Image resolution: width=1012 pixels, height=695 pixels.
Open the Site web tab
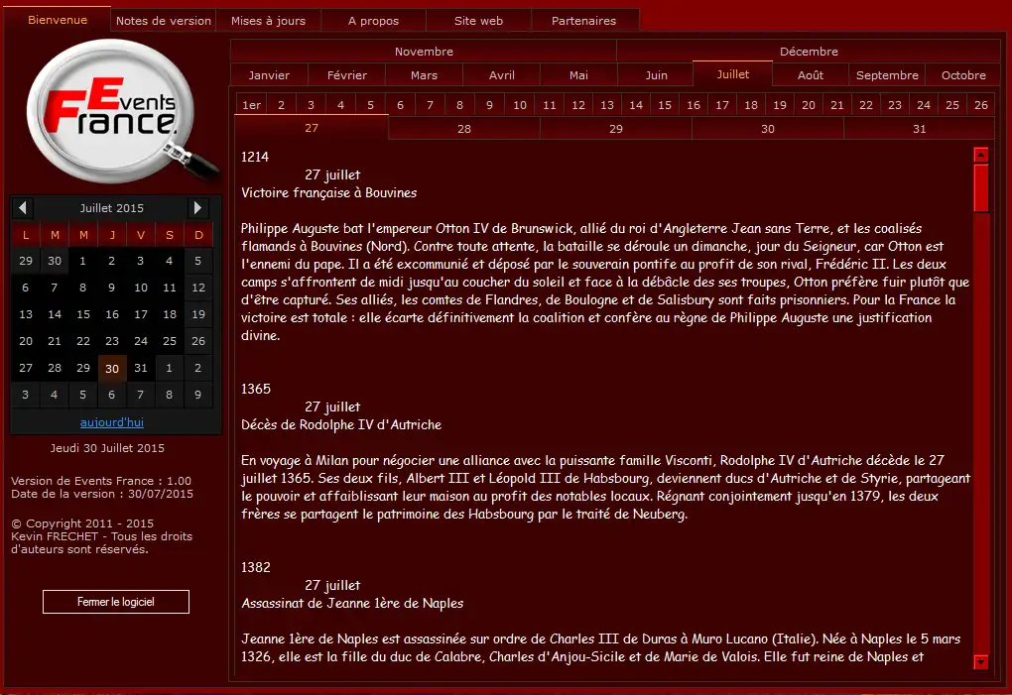pos(478,21)
